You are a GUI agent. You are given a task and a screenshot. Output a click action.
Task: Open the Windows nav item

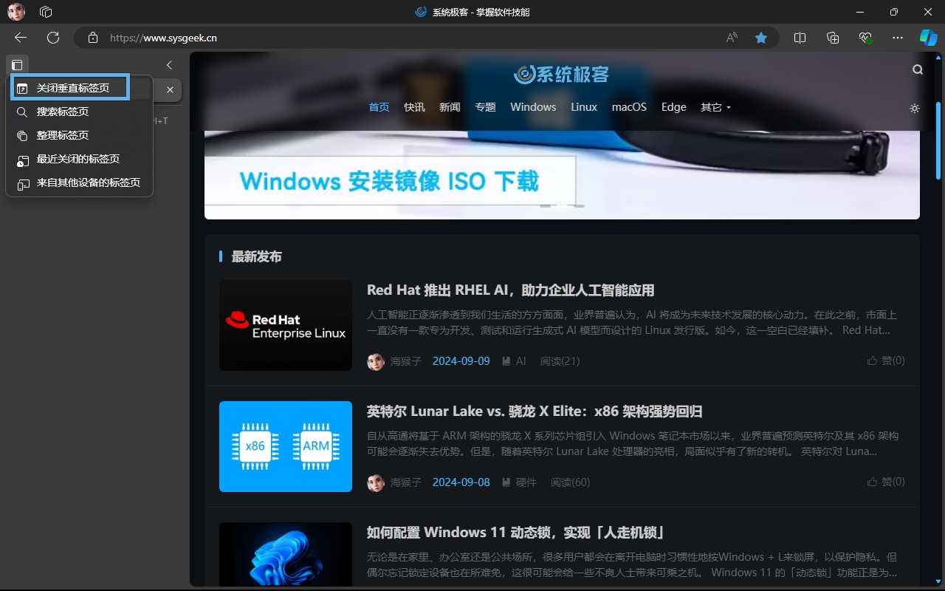point(533,107)
